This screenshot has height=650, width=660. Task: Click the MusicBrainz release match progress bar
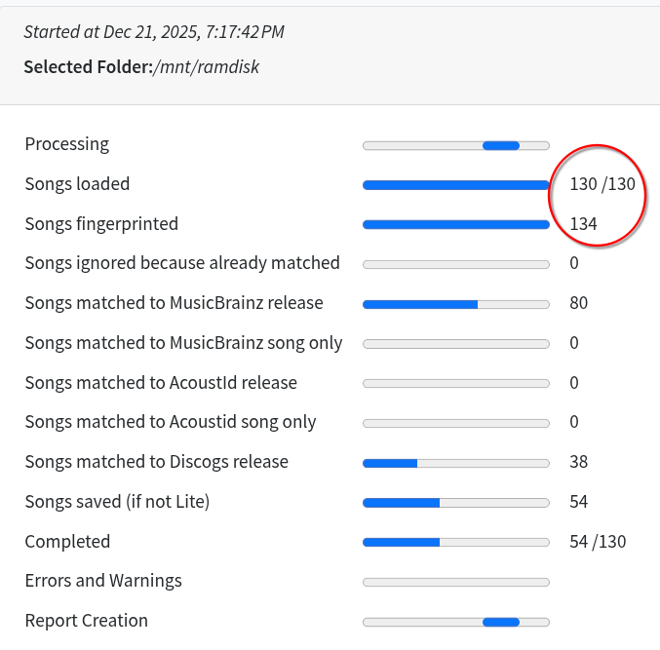coord(455,304)
